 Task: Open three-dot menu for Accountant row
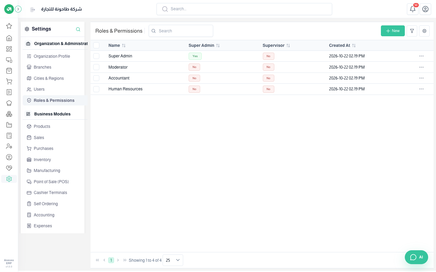(421, 78)
